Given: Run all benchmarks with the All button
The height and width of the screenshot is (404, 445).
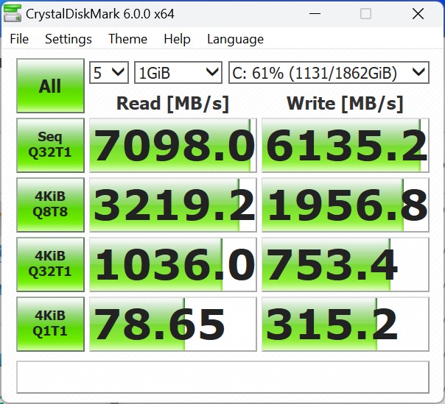Looking at the screenshot, I should coord(51,85).
